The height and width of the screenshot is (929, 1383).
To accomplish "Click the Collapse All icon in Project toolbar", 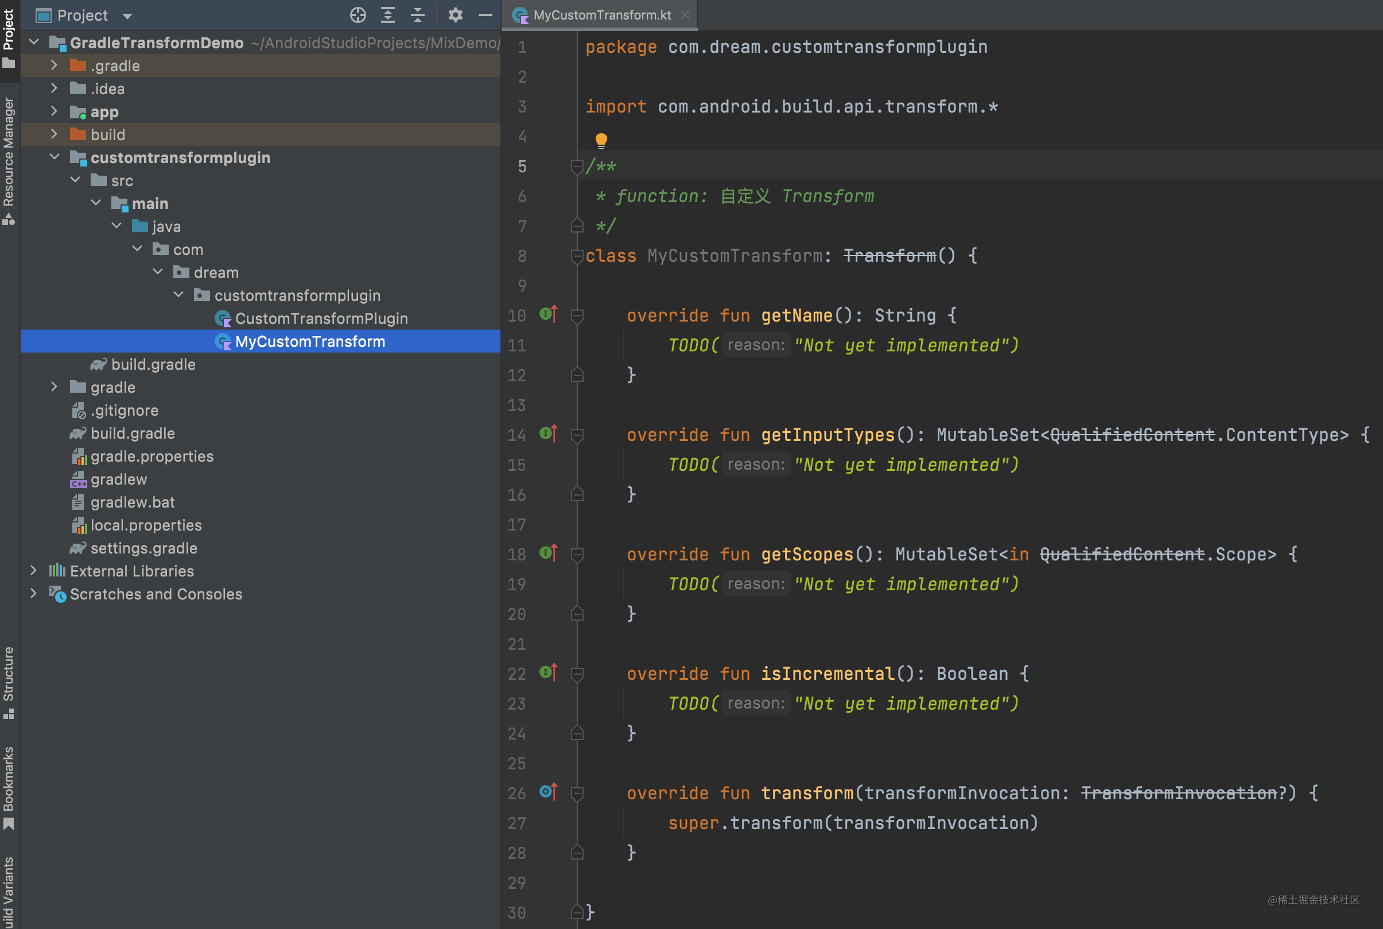I will [x=418, y=15].
